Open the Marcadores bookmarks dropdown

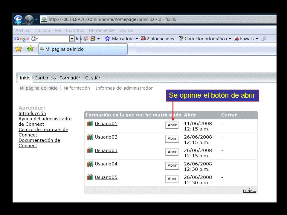click(121, 39)
